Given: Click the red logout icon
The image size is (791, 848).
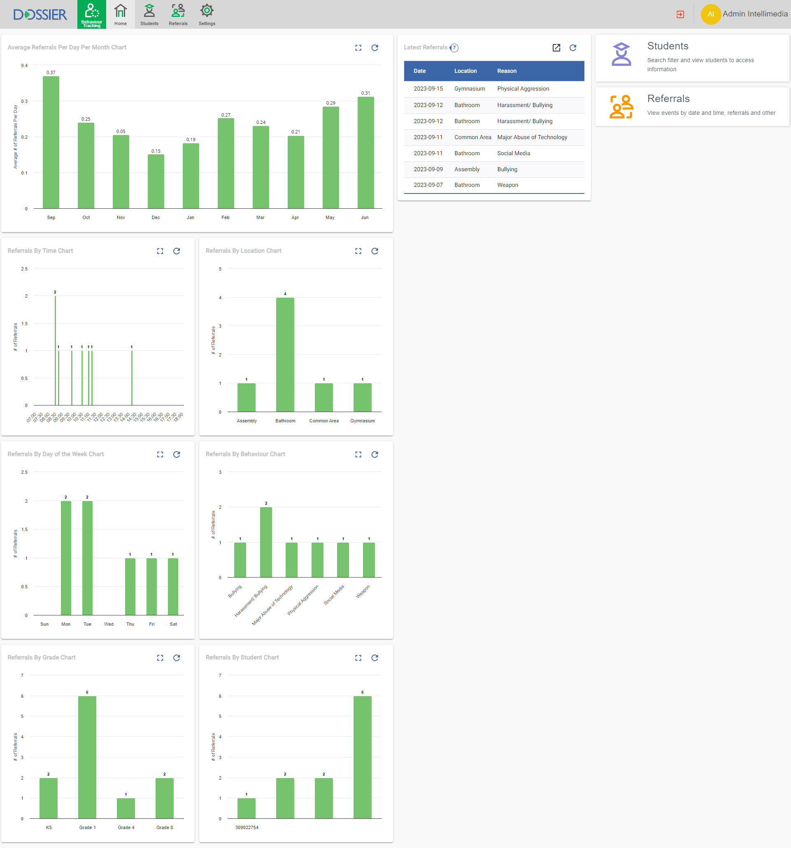Looking at the screenshot, I should click(680, 14).
